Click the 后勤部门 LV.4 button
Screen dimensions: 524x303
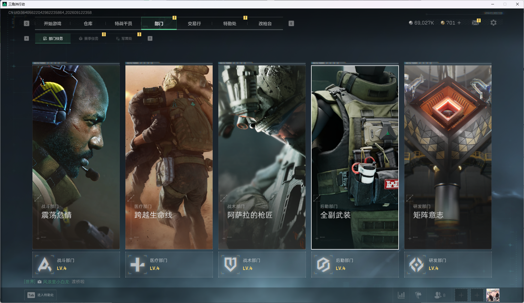[x=355, y=265]
